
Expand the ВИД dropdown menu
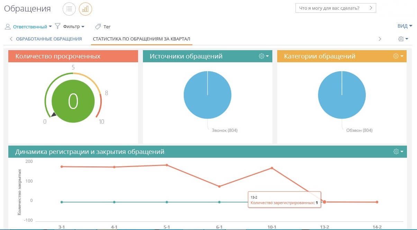pos(405,26)
